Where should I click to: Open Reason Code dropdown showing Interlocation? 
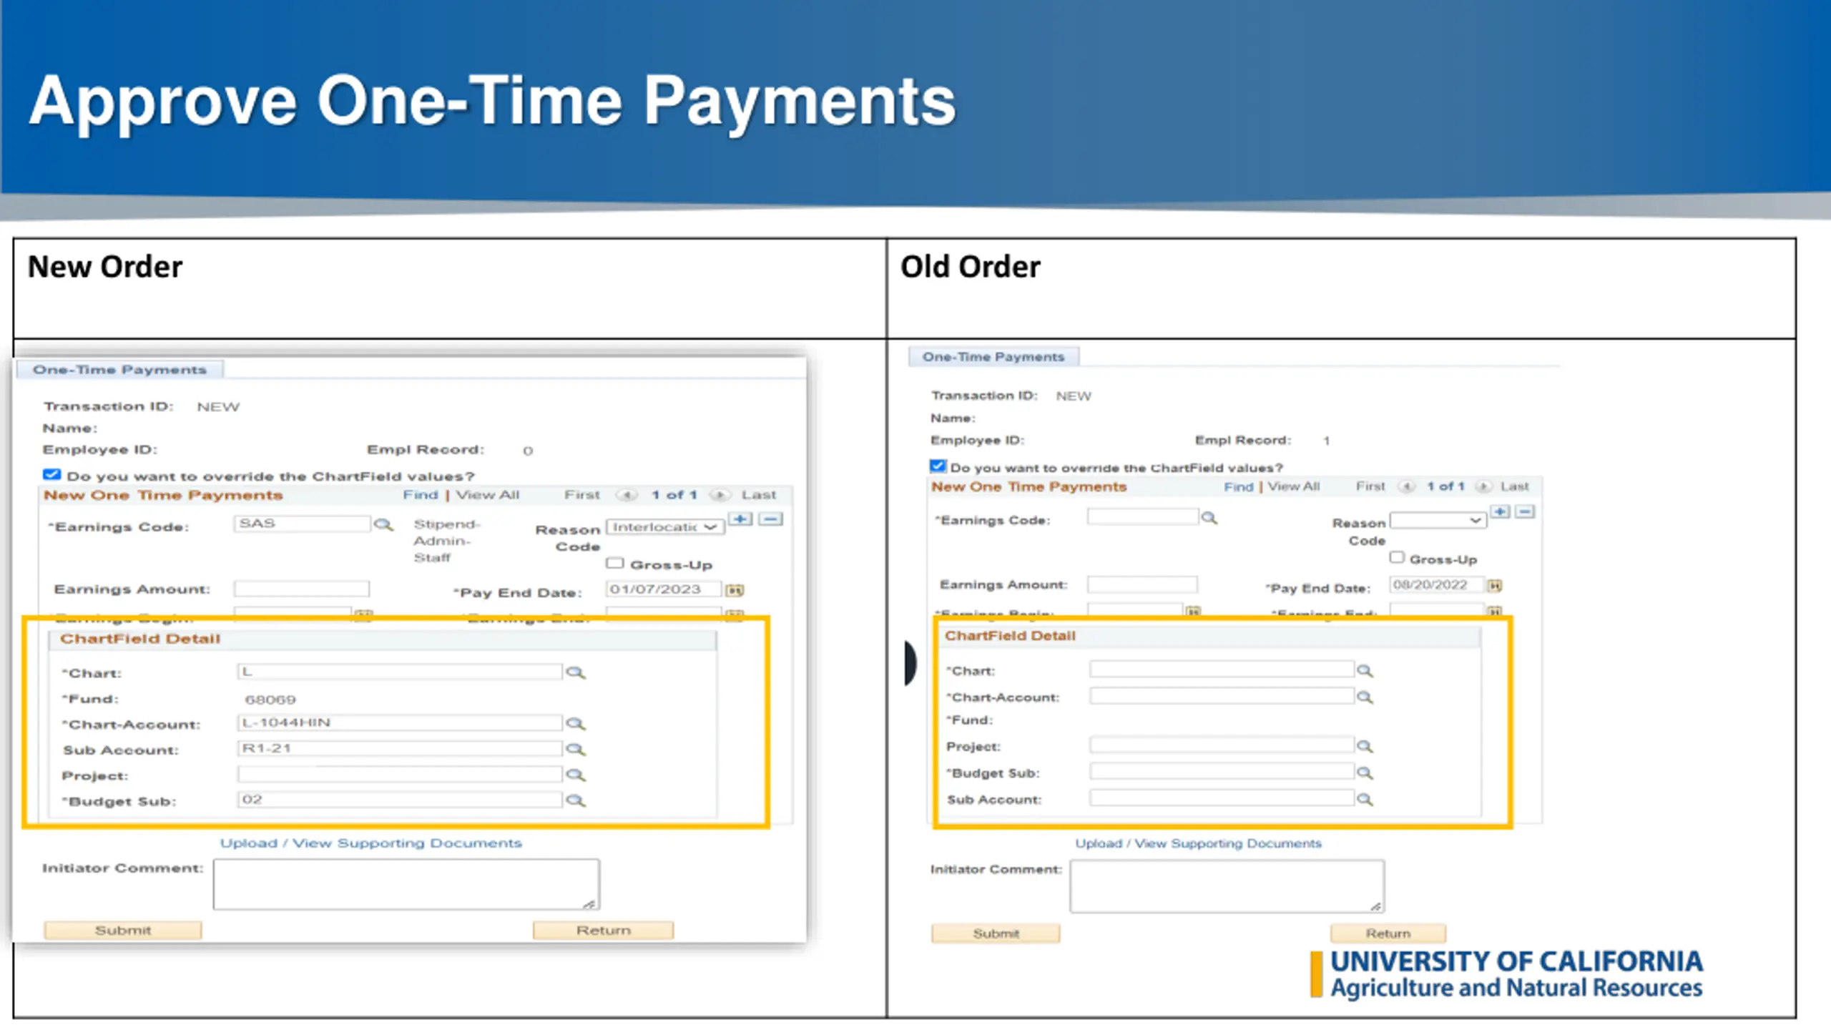664,527
